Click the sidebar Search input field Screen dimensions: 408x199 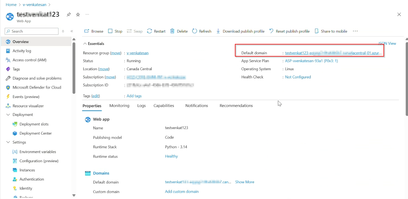point(32,31)
